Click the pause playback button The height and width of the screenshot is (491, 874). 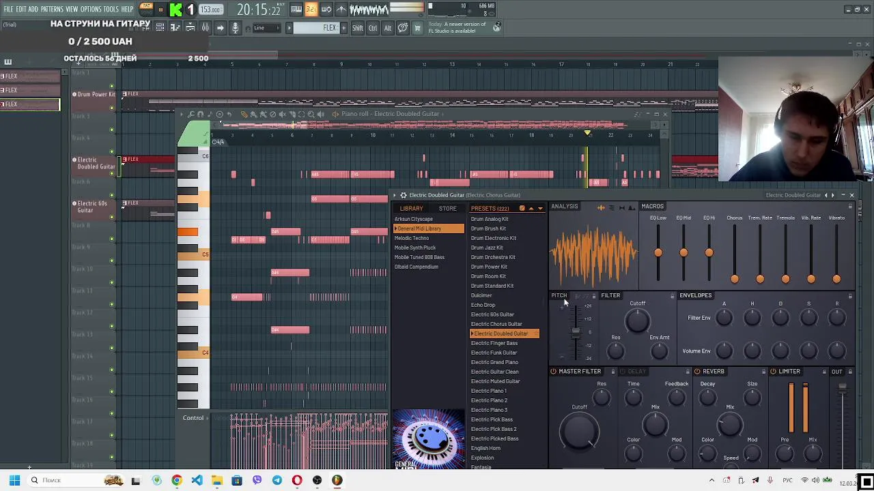tap(161, 10)
